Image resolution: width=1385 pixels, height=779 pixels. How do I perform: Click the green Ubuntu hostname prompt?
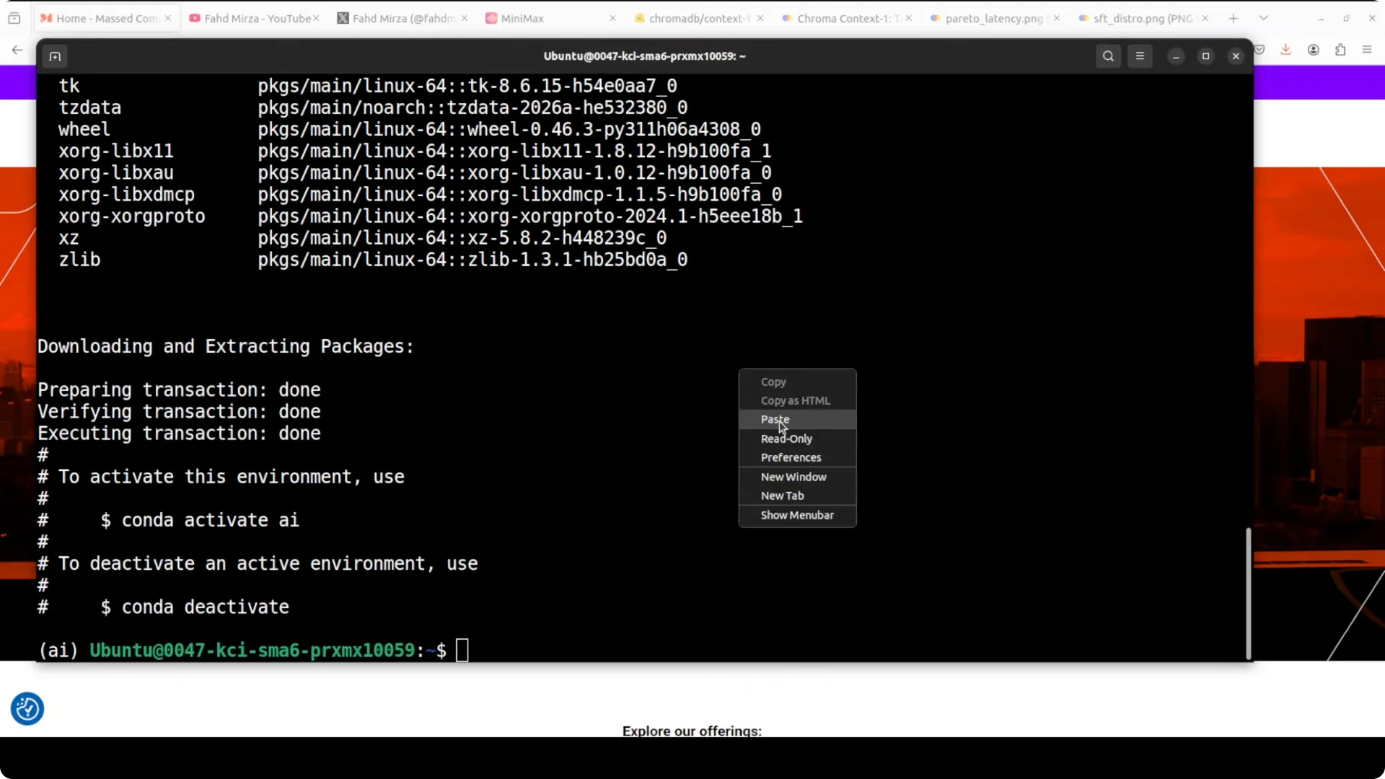pyautogui.click(x=252, y=651)
